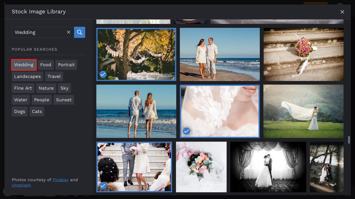355x199 pixels.
Task: Select the bouquet on stone steps photo
Action: point(303,54)
